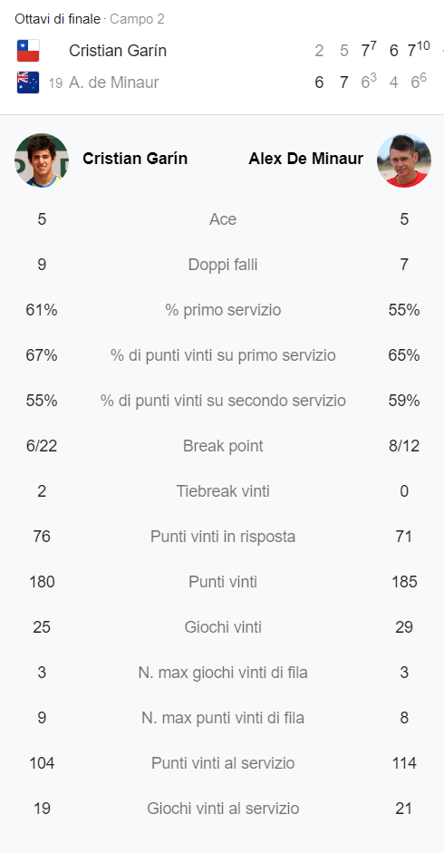This screenshot has width=444, height=853.
Task: Click Garín's 6/22 break point value
Action: (42, 446)
